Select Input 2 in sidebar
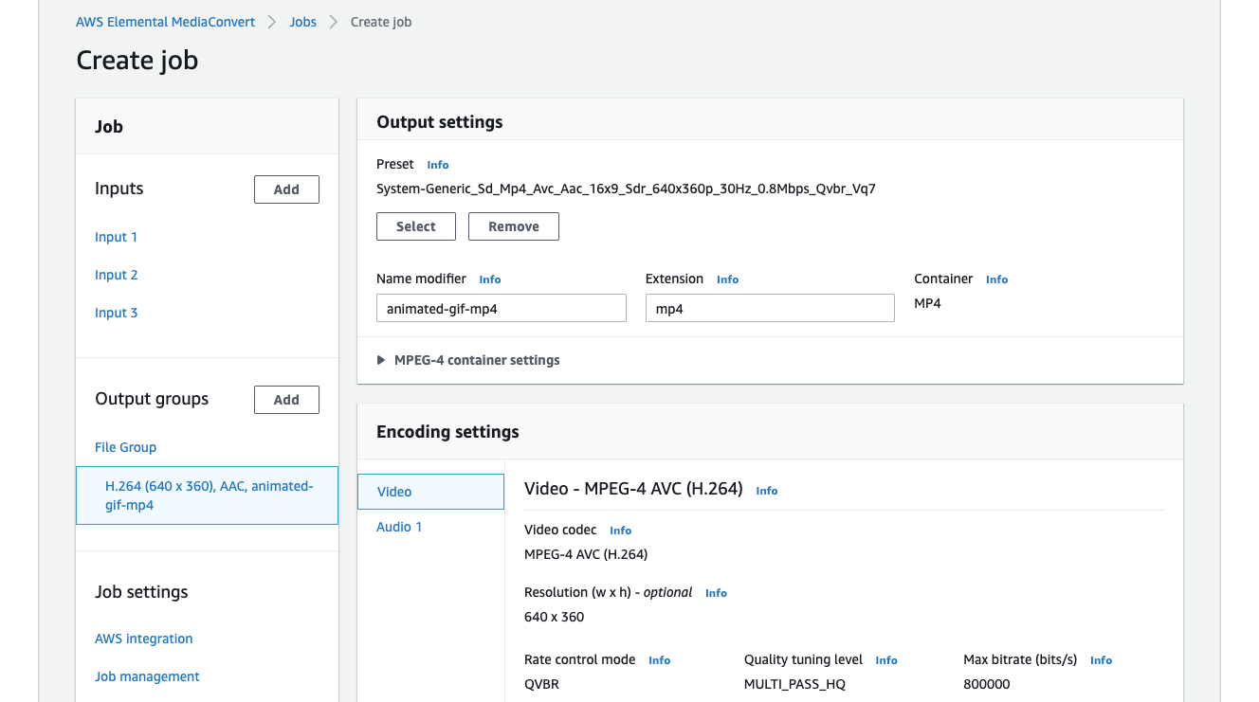Viewport: 1259px width, 702px height. pos(116,275)
